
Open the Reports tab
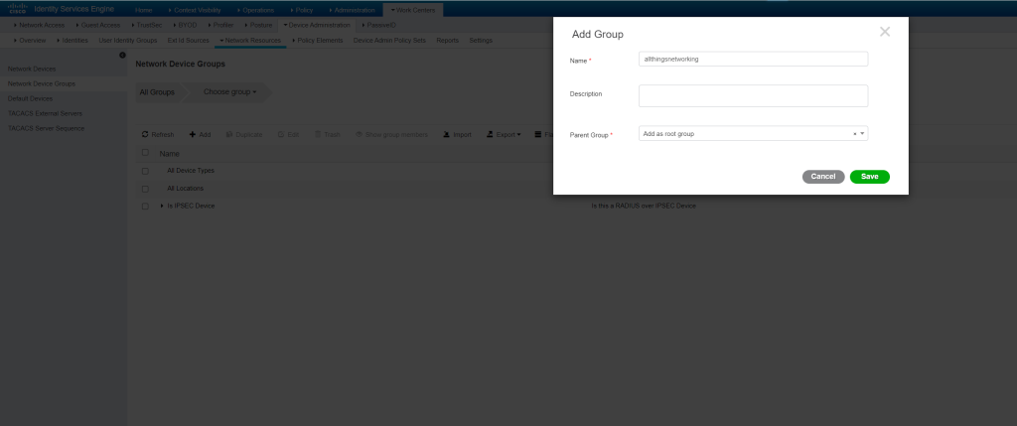(448, 40)
